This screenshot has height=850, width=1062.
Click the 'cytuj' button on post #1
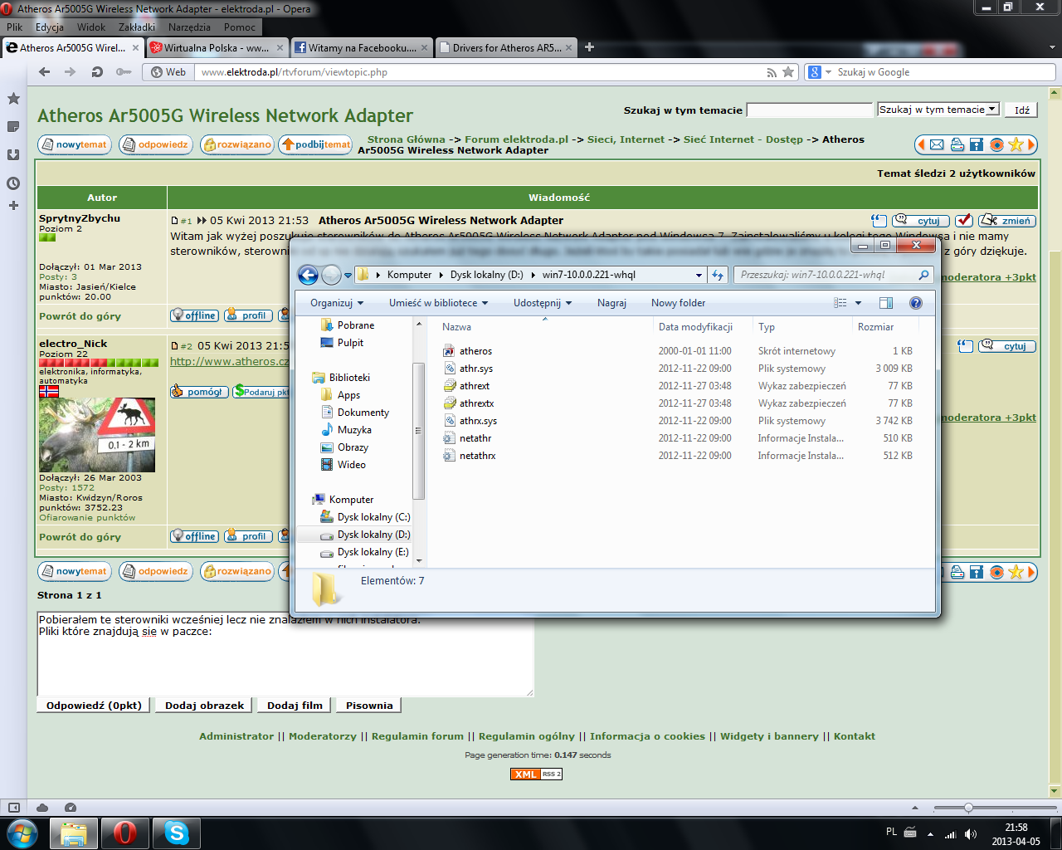[921, 221]
